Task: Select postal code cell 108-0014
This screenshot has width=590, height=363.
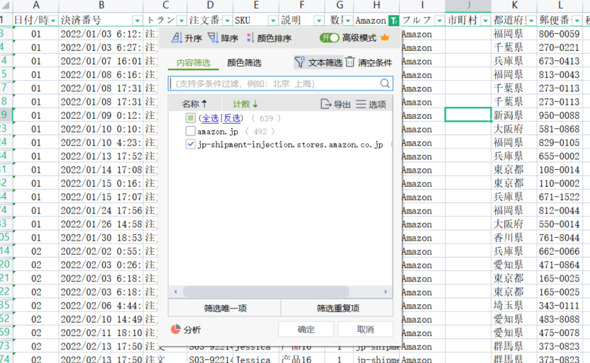Action: (560, 170)
